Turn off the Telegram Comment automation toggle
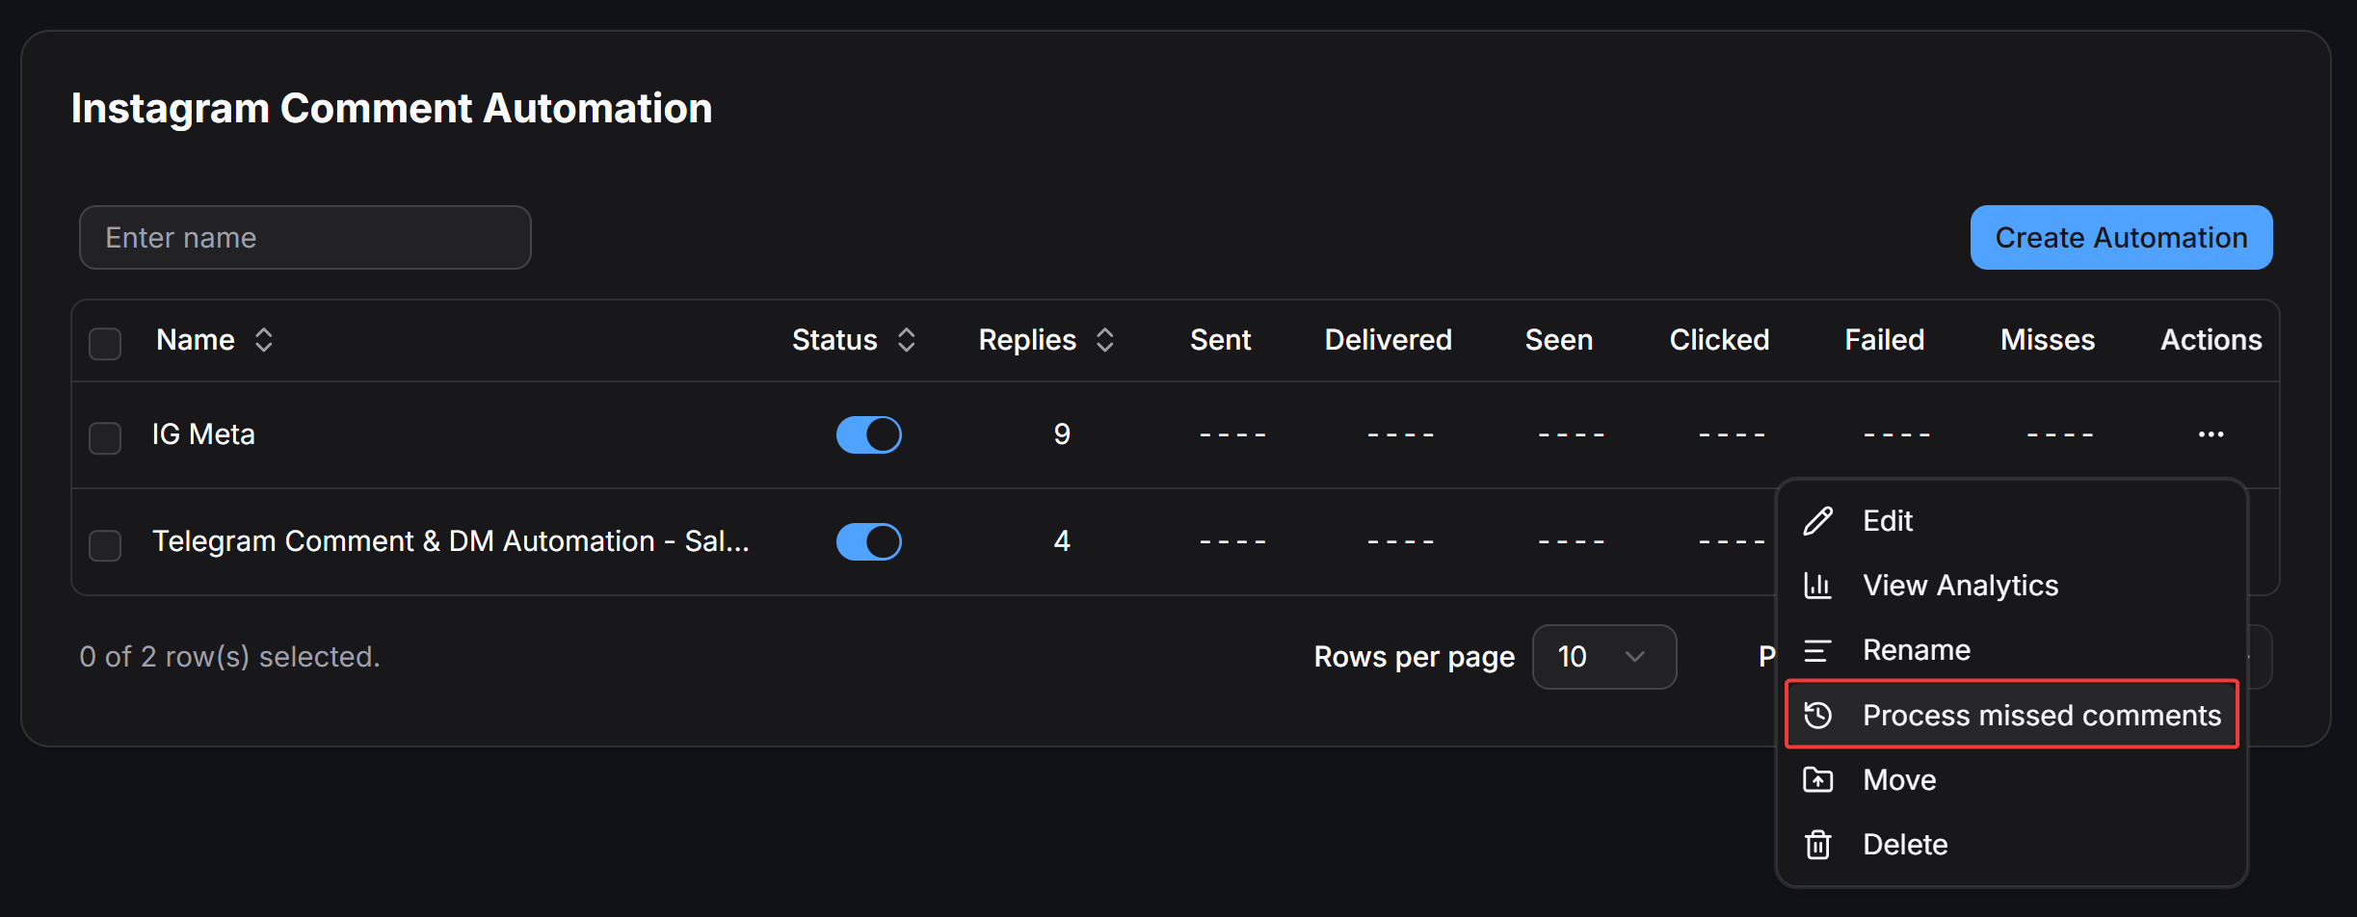Viewport: 2357px width, 917px height. (868, 541)
